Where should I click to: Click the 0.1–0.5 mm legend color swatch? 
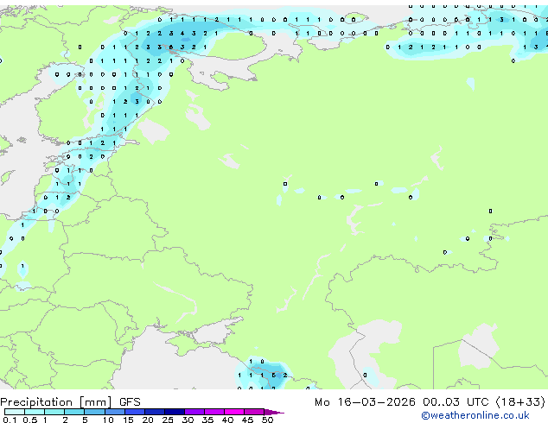click(15, 412)
